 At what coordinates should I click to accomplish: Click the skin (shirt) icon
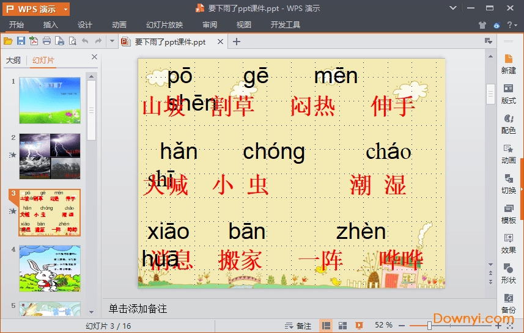(482, 25)
